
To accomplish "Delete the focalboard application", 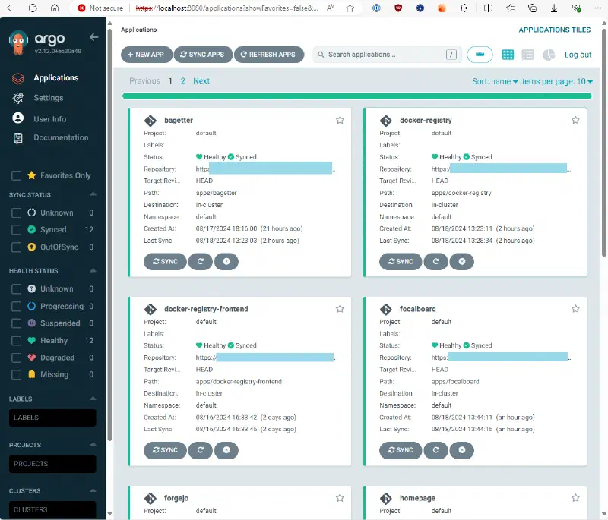I will tap(462, 450).
